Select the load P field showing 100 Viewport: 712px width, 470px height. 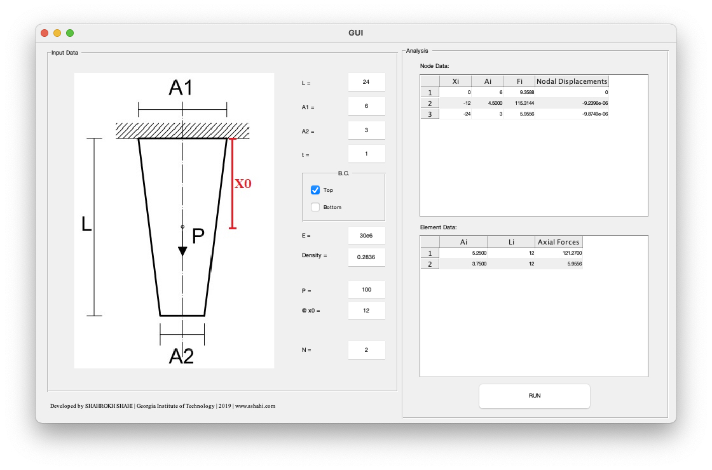point(366,289)
